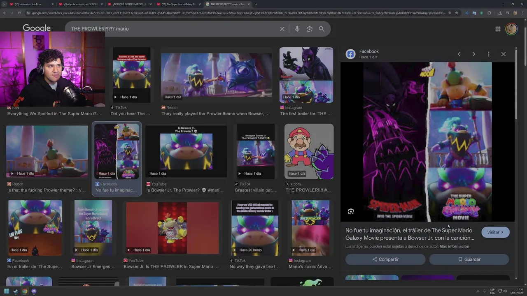527x296 pixels.
Task: Open the media control icon in Chrome toolbar
Action: point(507,13)
